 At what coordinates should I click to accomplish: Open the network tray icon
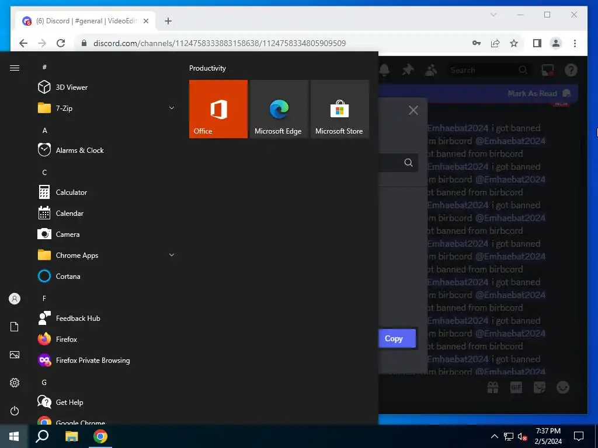coord(509,436)
